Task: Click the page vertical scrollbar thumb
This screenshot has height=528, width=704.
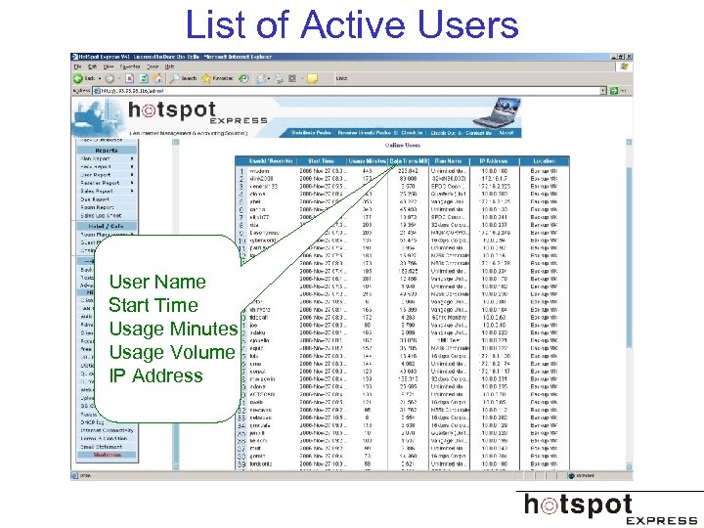Action: click(x=629, y=256)
